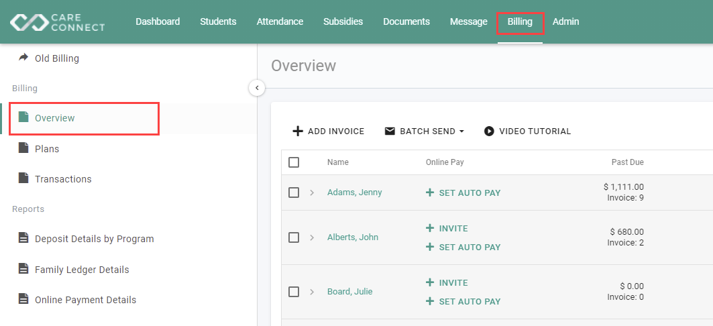Click the plus icon for Add Invoice
The width and height of the screenshot is (713, 326).
click(297, 131)
